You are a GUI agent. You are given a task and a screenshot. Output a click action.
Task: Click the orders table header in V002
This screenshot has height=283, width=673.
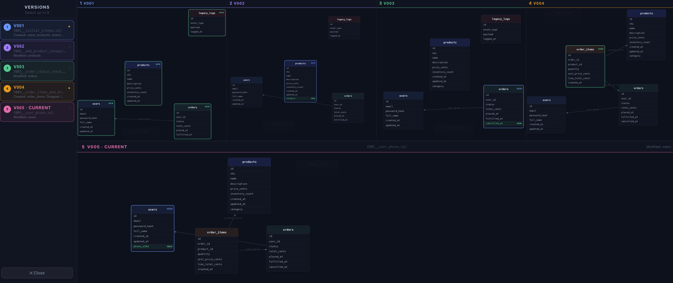[x=348, y=96]
